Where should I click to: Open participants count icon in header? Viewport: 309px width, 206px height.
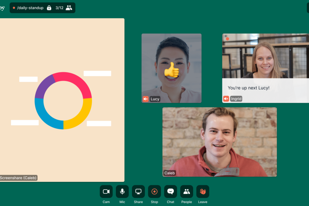[69, 8]
